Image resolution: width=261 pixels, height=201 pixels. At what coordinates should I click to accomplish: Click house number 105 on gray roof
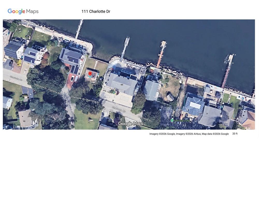click(122, 84)
